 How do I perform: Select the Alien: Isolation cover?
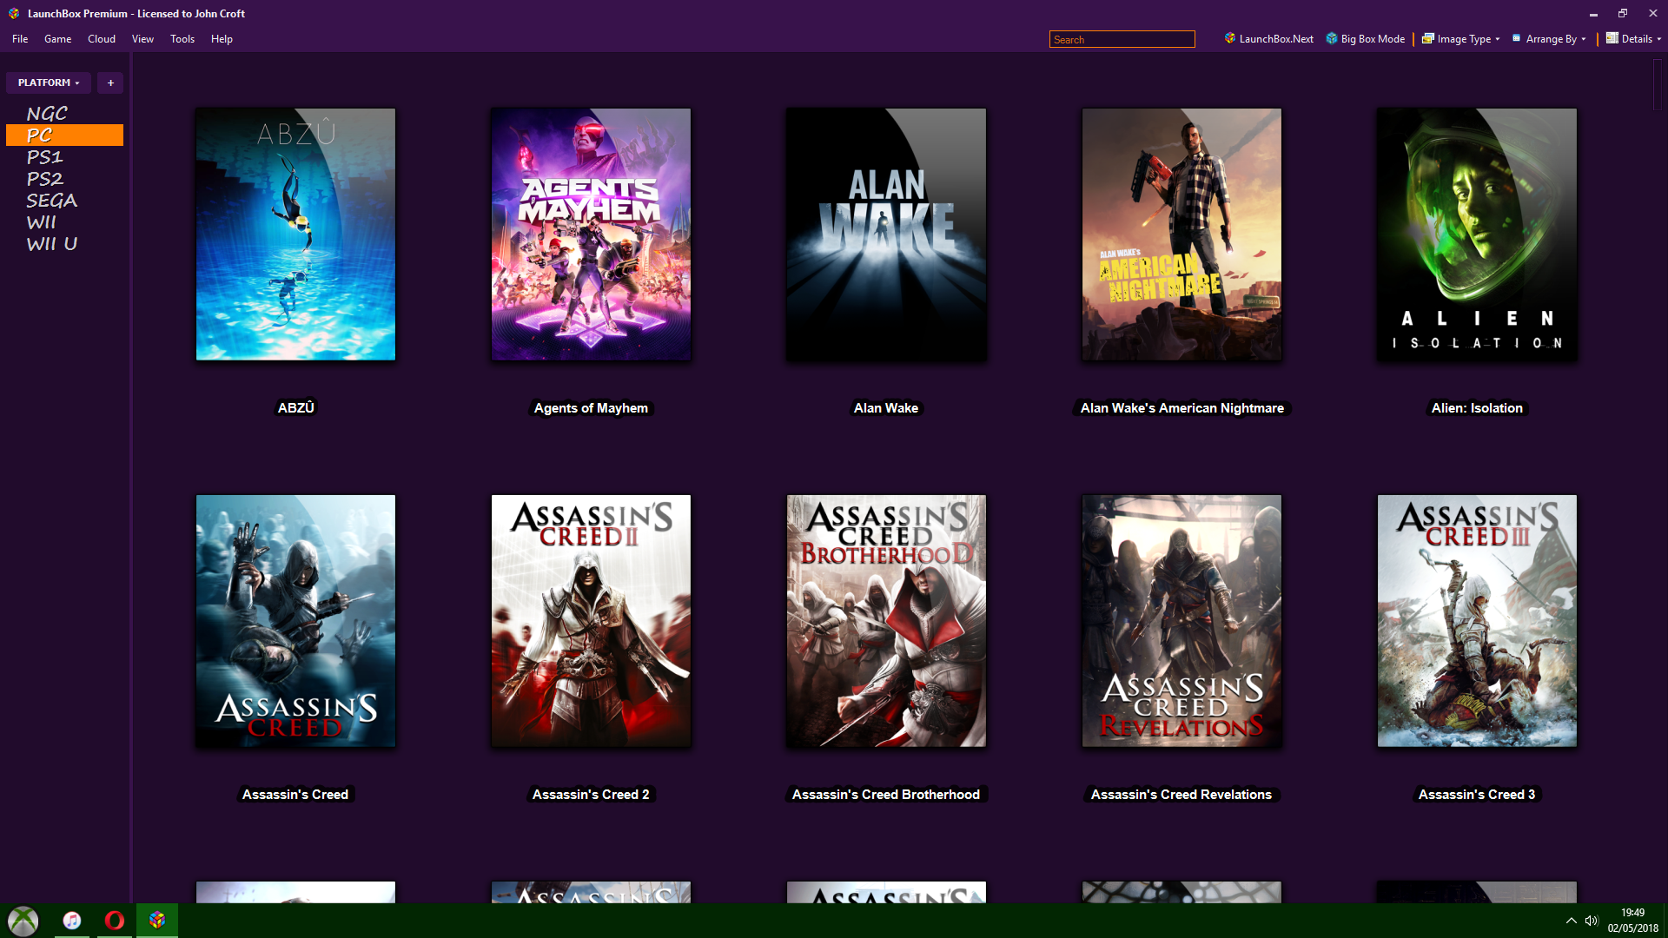[x=1477, y=234]
